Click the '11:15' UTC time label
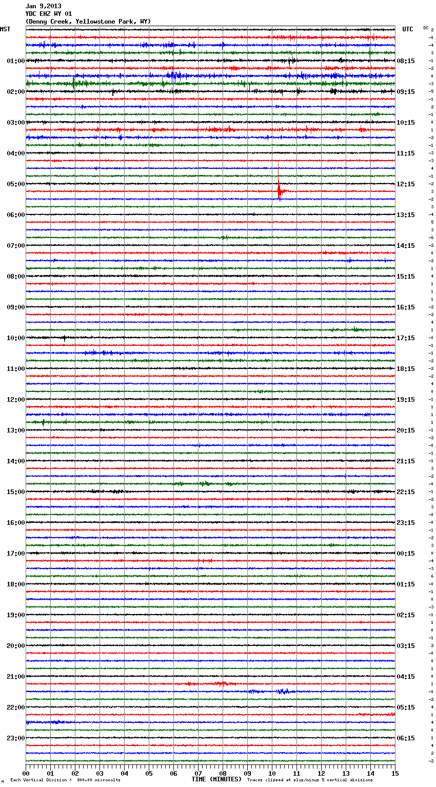Viewport: 436px width, 787px height. coord(406,153)
